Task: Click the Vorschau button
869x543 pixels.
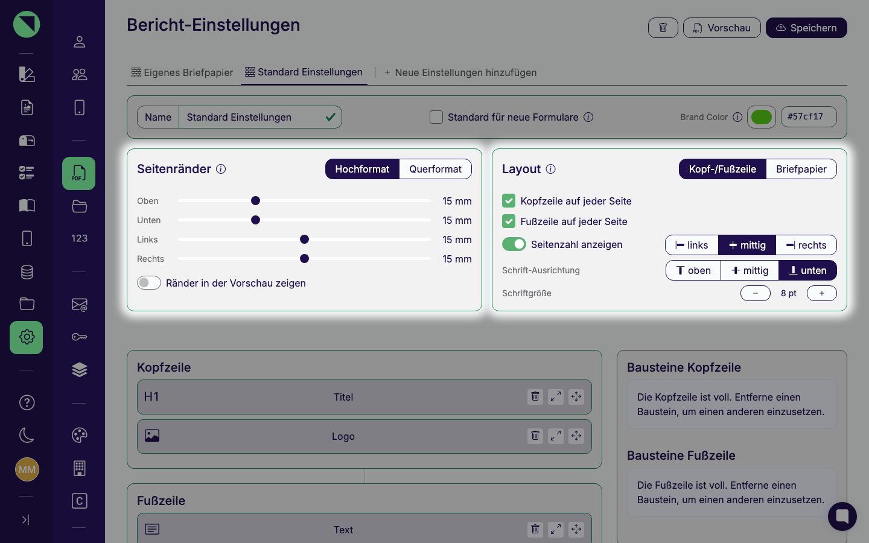Action: point(722,28)
